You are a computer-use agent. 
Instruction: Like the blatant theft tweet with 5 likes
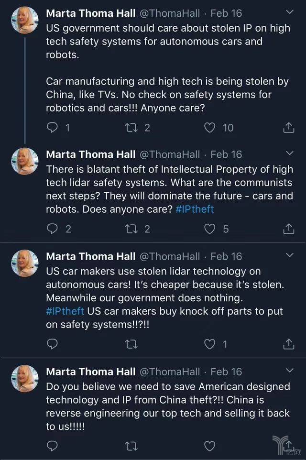tap(209, 229)
